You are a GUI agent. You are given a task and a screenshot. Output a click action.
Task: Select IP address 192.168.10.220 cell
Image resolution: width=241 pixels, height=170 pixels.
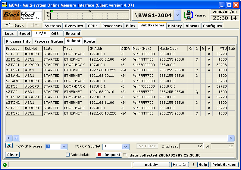[x=104, y=113]
